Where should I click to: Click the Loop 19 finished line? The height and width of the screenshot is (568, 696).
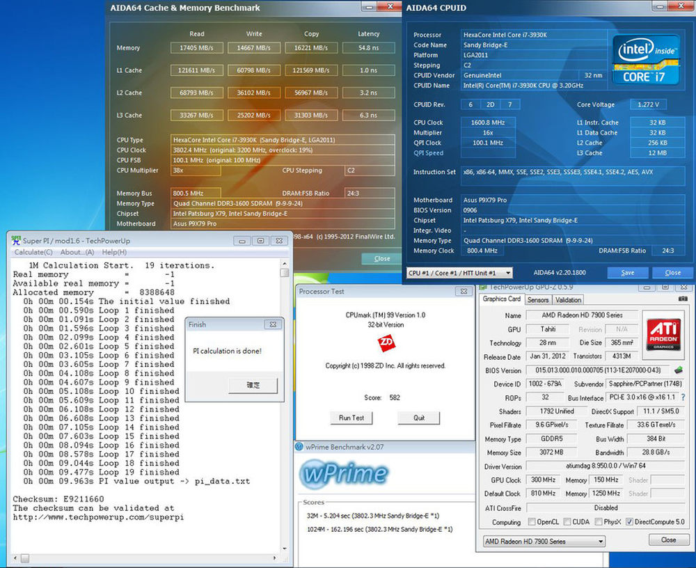(x=101, y=472)
